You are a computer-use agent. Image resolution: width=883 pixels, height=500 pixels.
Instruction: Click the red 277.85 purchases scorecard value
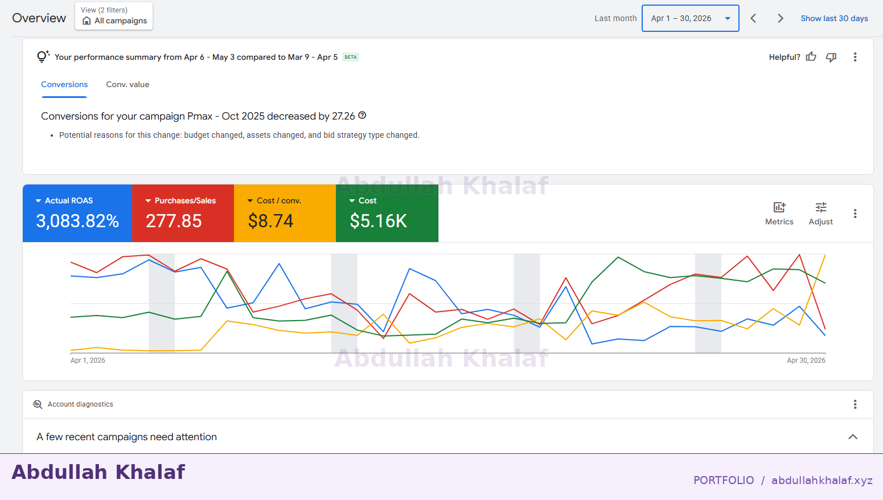click(174, 221)
